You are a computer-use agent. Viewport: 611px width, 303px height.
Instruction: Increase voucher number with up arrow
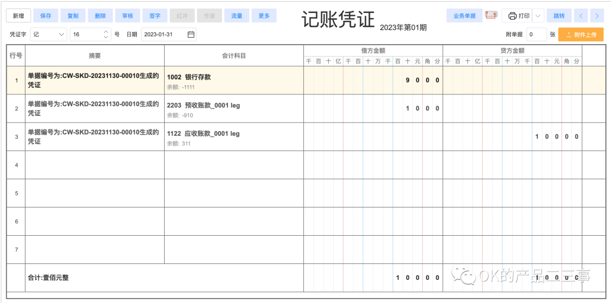click(x=106, y=32)
